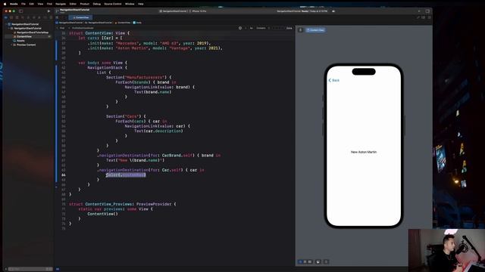Select the live preview mode button

[x=300, y=261]
